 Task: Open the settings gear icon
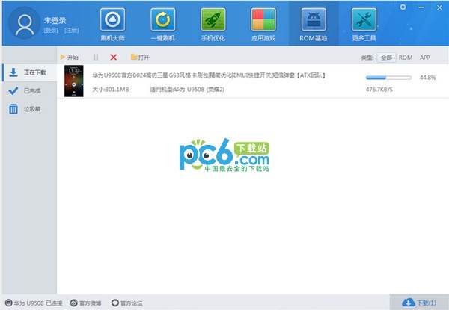point(403,7)
